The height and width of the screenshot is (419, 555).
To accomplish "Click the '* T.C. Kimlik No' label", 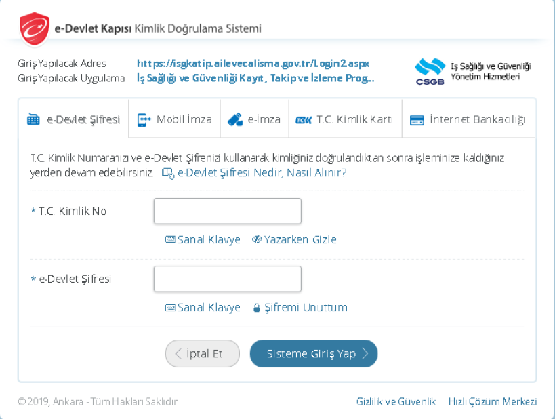I will coord(68,212).
